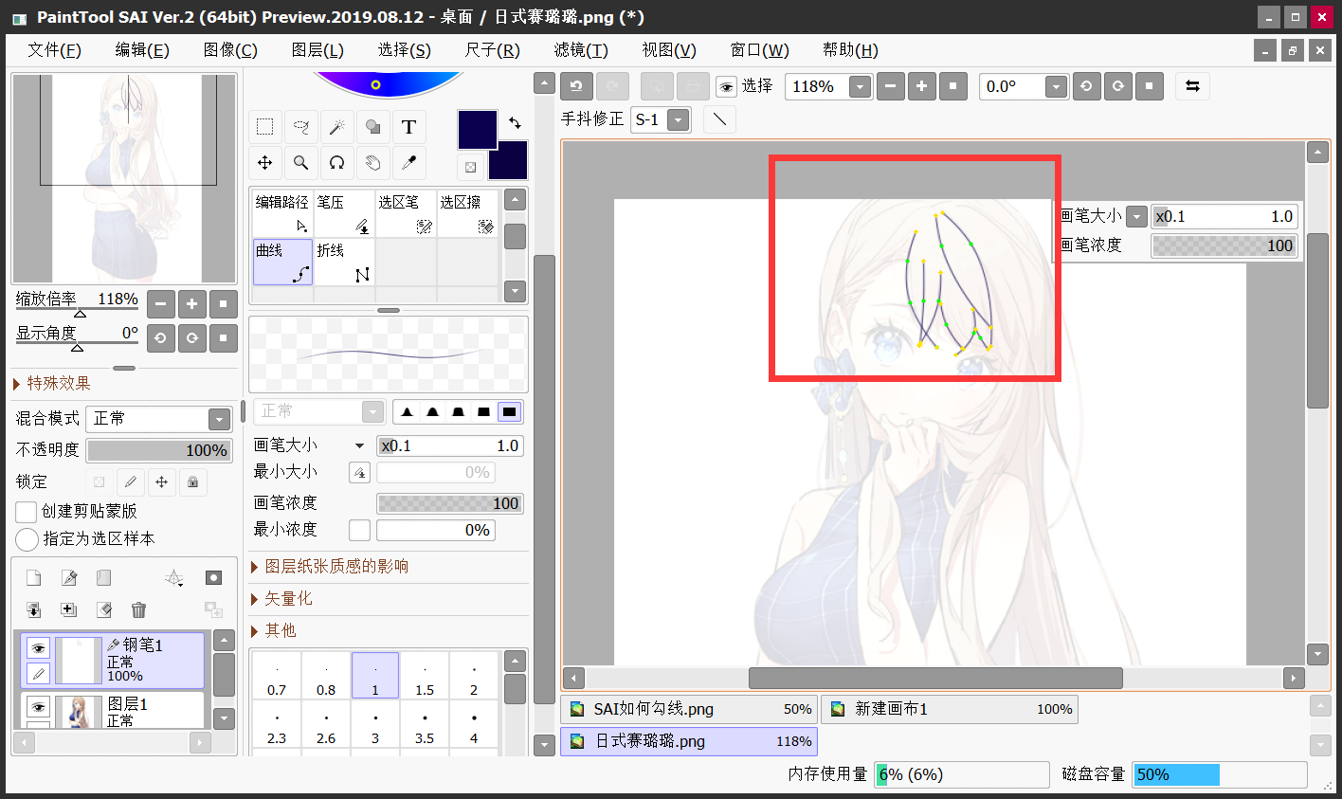Image resolution: width=1342 pixels, height=799 pixels.
Task: Expand the 图层纸张质感的影响 section
Action: (329, 566)
